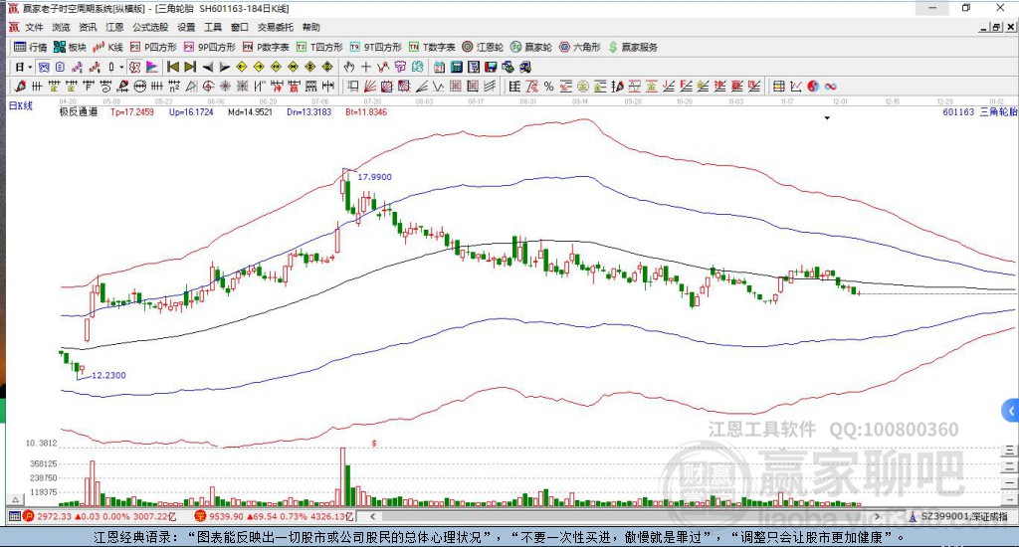Image resolution: width=1019 pixels, height=547 pixels.
Task: Click the flag pennant icon
Action: (x=152, y=67)
